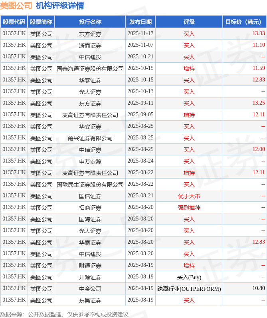Click the 股票代码 column header
The image size is (267, 318).
coord(14,22)
